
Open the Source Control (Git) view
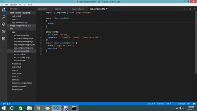(x=4, y=24)
